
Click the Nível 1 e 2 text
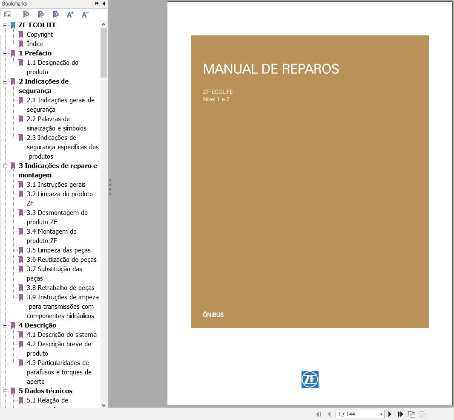[216, 99]
